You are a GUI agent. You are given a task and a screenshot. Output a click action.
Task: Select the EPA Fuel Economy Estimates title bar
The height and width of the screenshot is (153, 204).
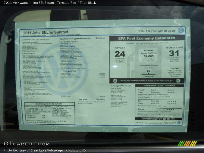(x=147, y=38)
